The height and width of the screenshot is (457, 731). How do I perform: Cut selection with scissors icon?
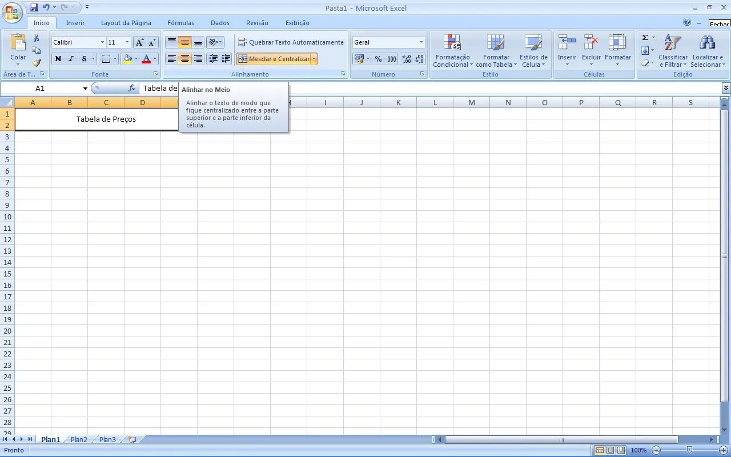tap(37, 38)
